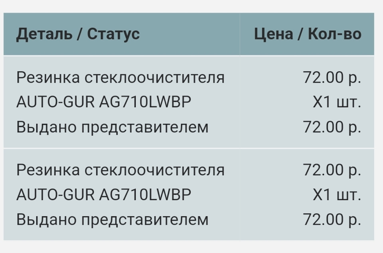383x253 pixels.
Task: Click 'Выдано представителем' status in the first row
Action: 113,127
